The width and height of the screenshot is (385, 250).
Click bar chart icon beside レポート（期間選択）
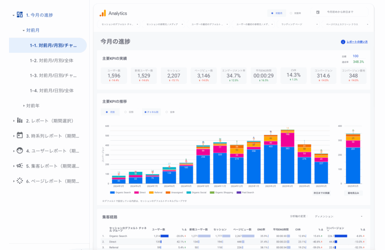pyautogui.click(x=20, y=120)
